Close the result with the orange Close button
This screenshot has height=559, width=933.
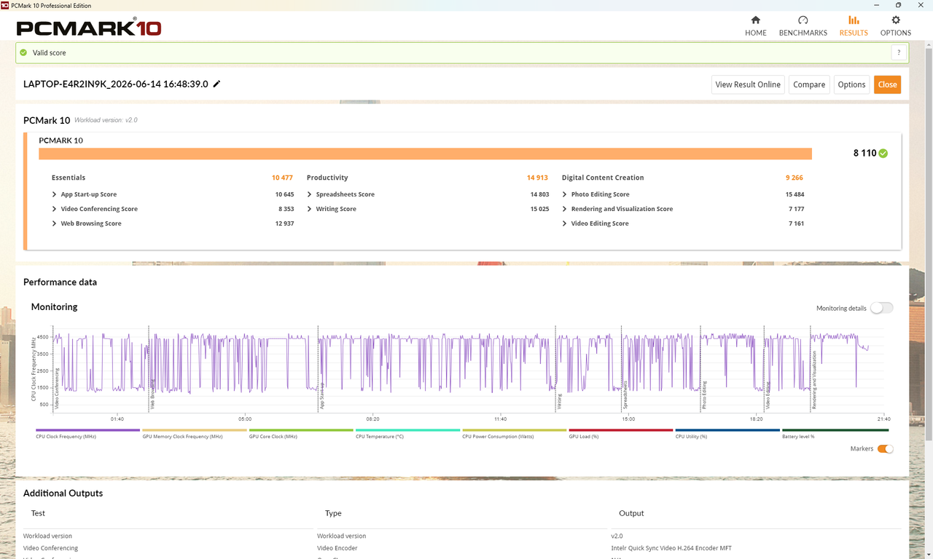887,84
